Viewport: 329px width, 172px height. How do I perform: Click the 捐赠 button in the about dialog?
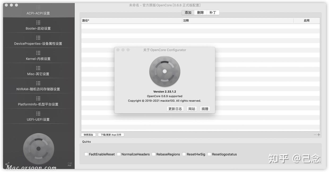[205, 109]
